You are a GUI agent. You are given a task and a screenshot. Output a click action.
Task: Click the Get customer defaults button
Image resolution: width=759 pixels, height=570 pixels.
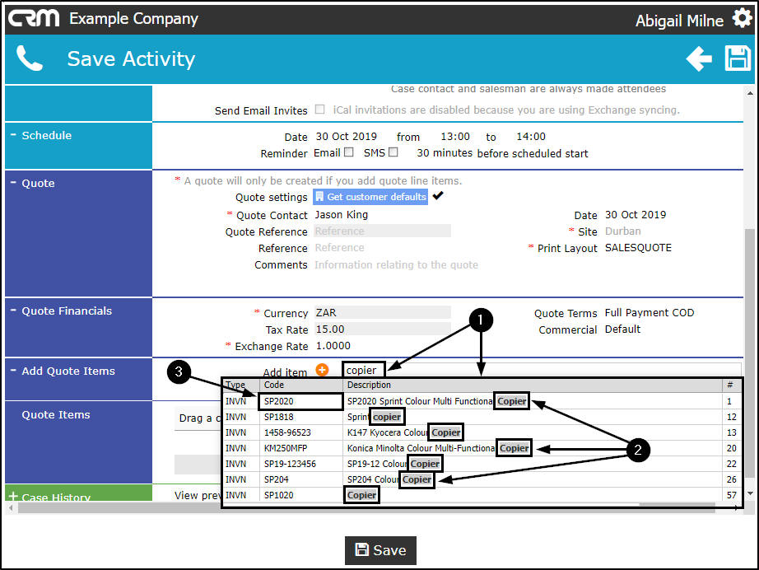pyautogui.click(x=370, y=197)
